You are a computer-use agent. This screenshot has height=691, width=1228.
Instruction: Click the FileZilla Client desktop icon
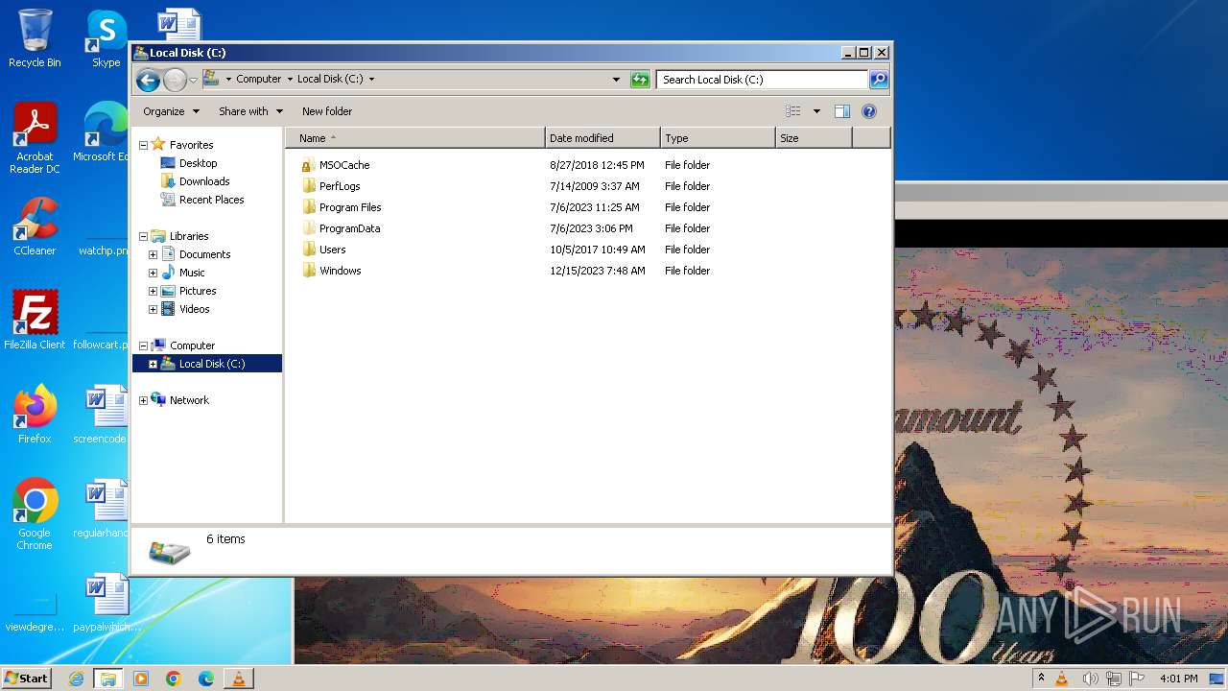click(35, 321)
